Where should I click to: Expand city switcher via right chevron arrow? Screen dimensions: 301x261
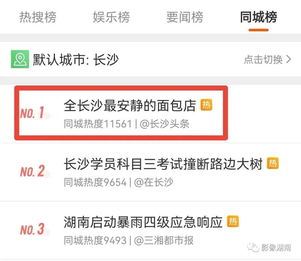click(288, 59)
